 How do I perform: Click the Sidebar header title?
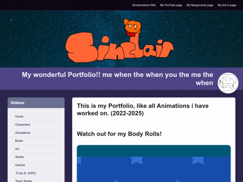tap(18, 103)
